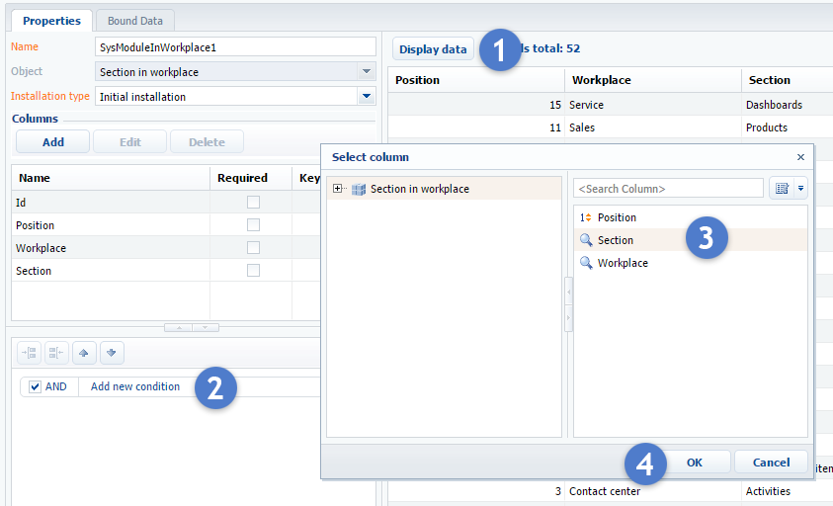Image resolution: width=833 pixels, height=506 pixels.
Task: Close the Select column dialog
Action: point(800,157)
